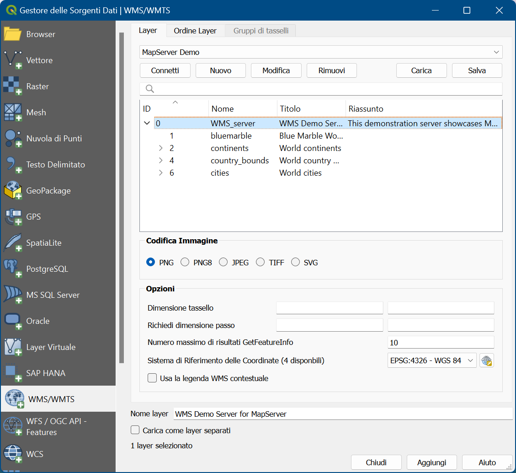Sort layers by the ID column
Screen dimensions: 516x473
coord(174,109)
